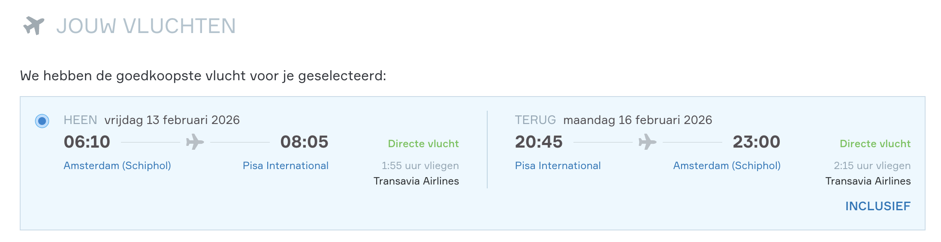Click the outbound arrival time 08:05

point(304,142)
